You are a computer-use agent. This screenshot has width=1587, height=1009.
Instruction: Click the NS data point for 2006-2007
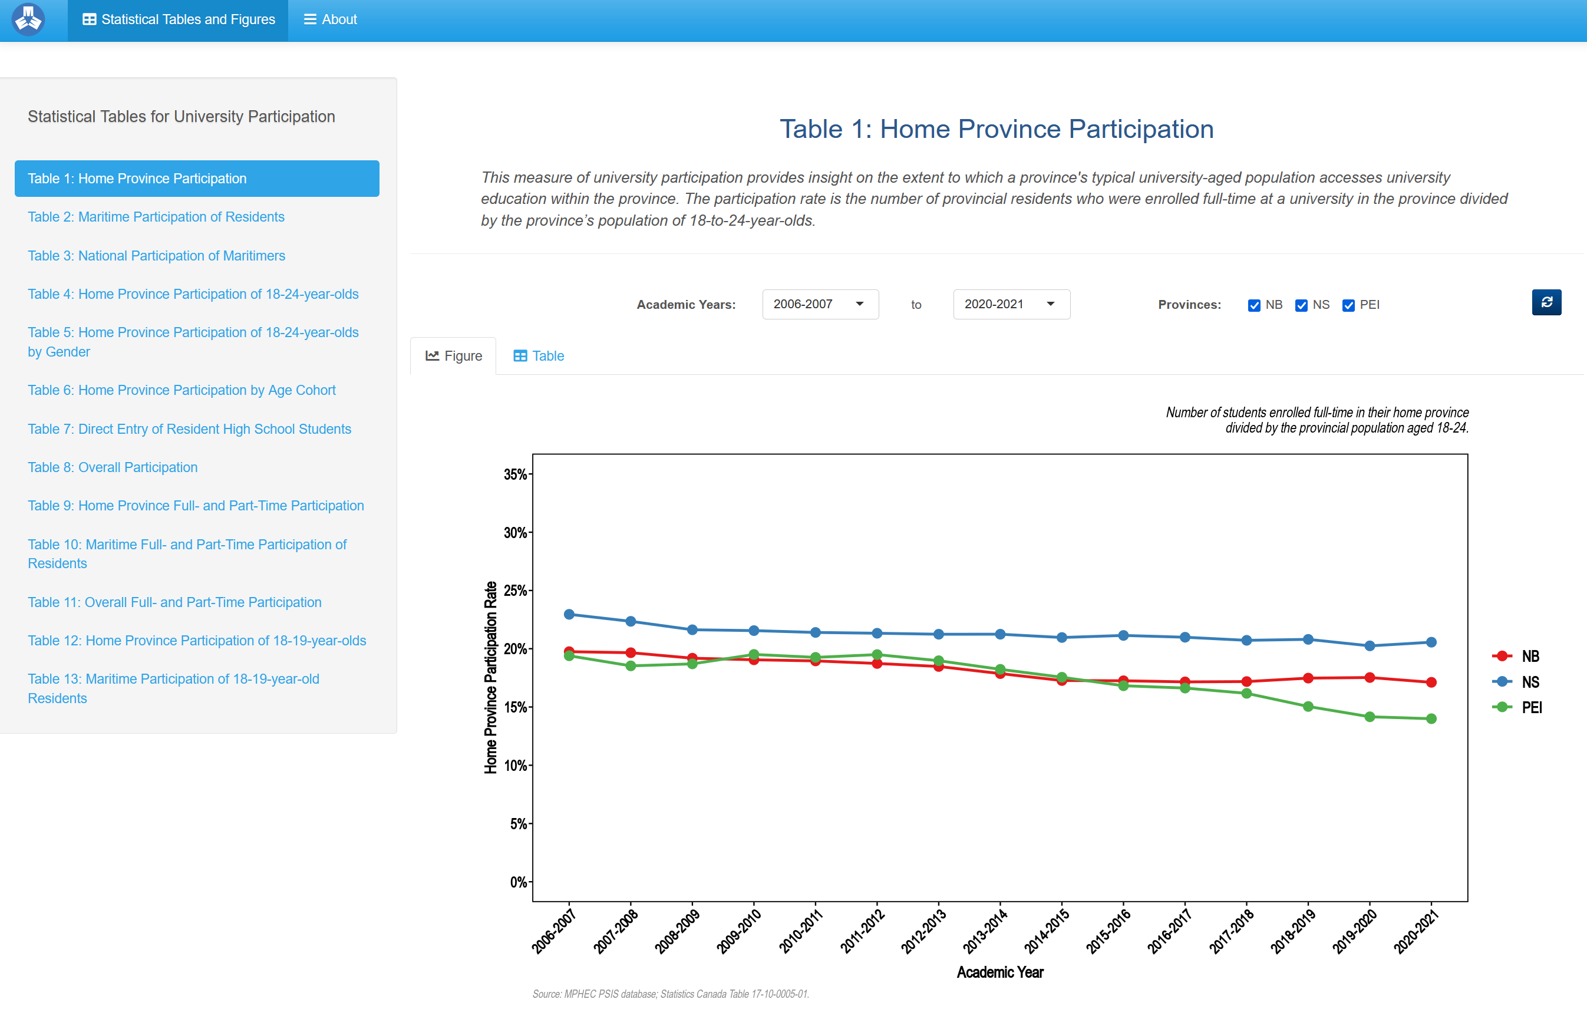click(x=569, y=614)
